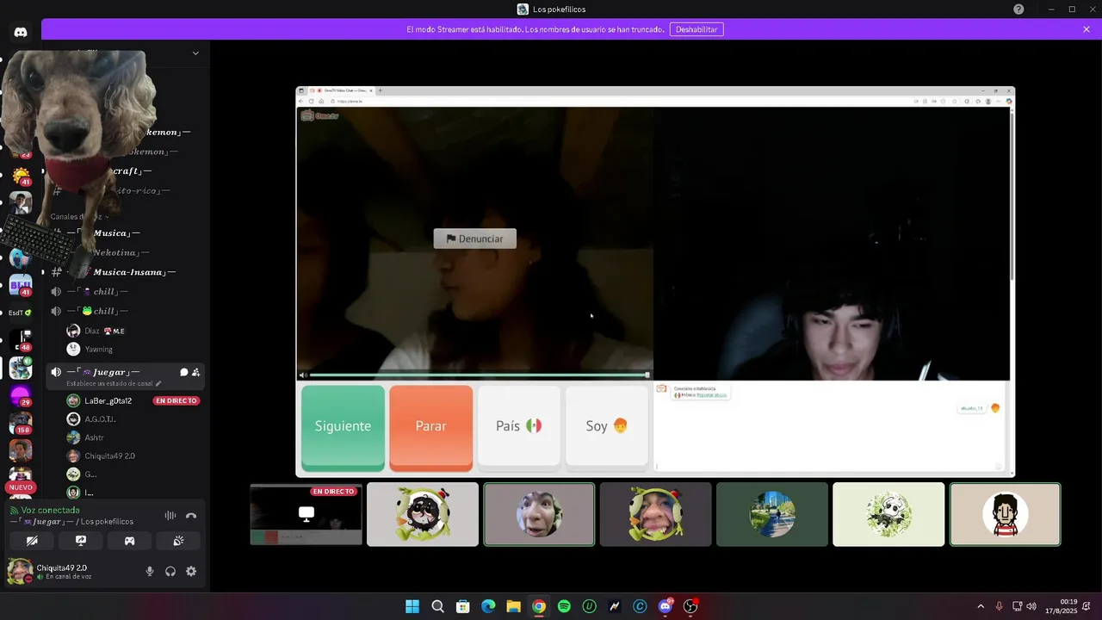This screenshot has width=1102, height=620.
Task: Open the Musica-Insana text channel
Action: (x=116, y=272)
